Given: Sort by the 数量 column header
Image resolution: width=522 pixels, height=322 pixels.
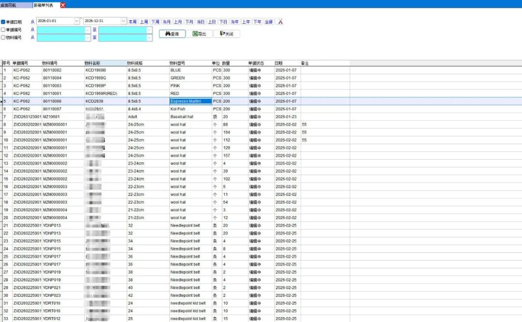Looking at the screenshot, I should coord(234,63).
